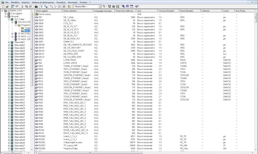Click the Cut scissors icon

point(22,6)
